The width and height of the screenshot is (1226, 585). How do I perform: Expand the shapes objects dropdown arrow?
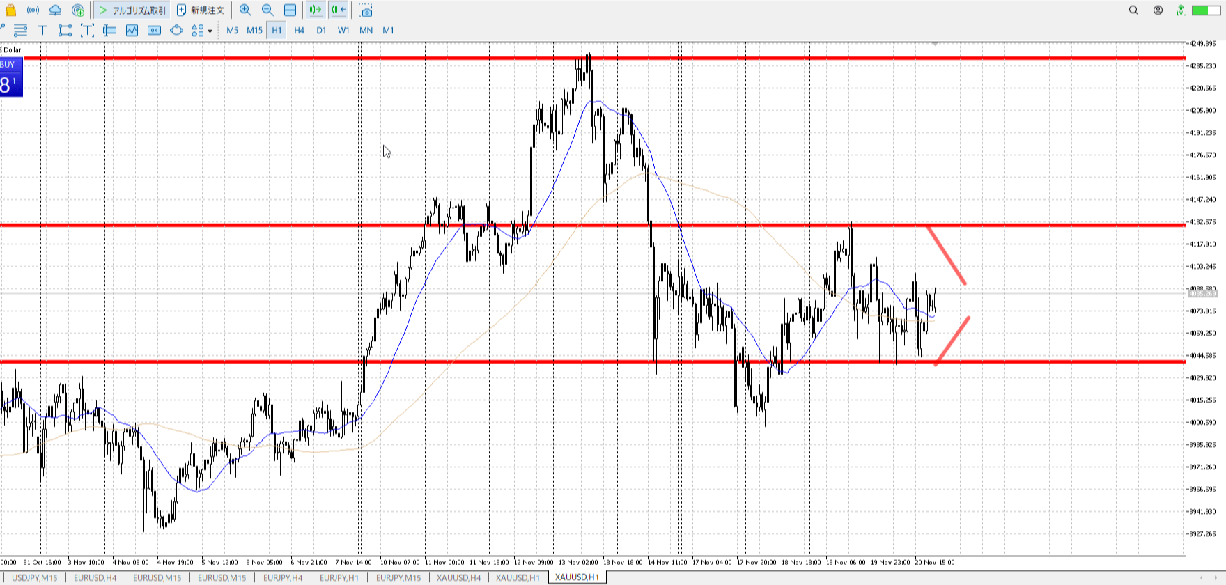coord(210,31)
